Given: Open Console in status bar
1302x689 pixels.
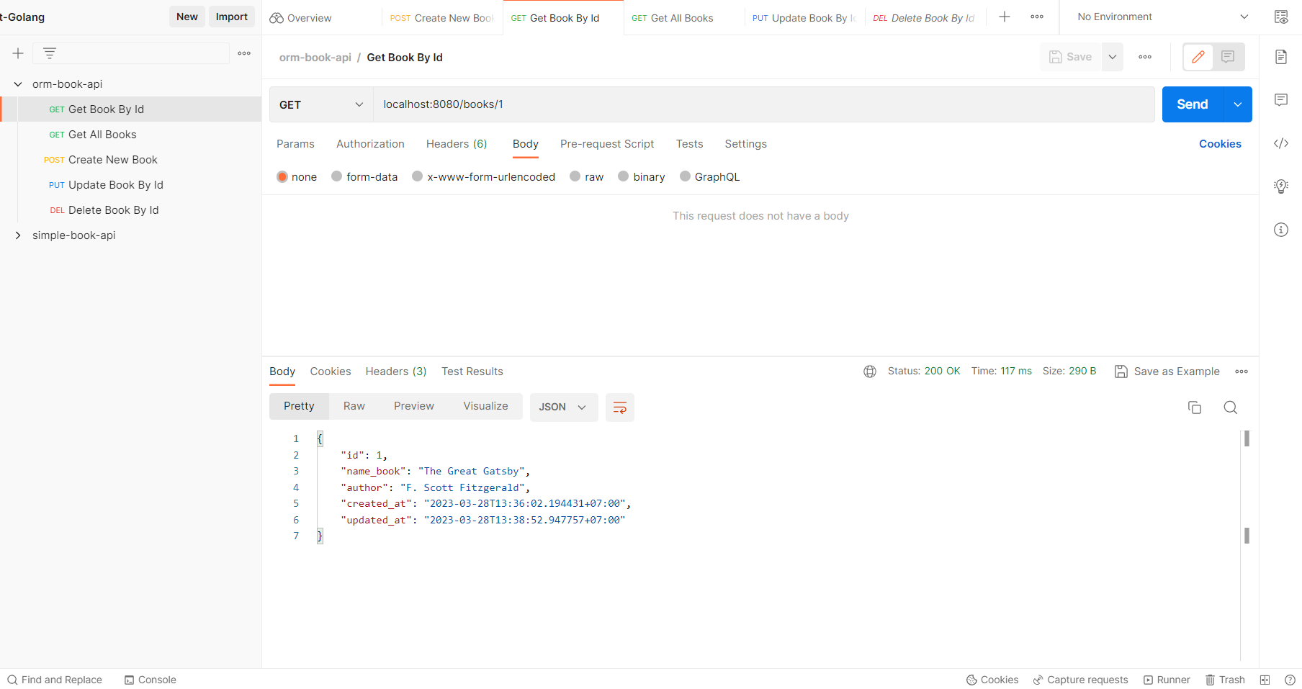Looking at the screenshot, I should click(151, 680).
